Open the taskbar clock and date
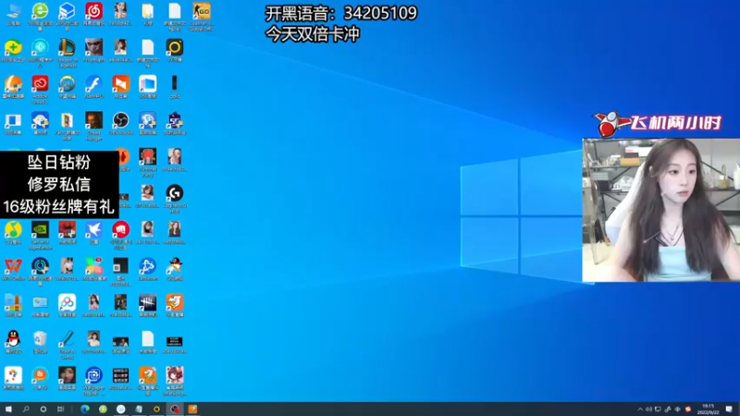The height and width of the screenshot is (416, 740). [x=708, y=409]
